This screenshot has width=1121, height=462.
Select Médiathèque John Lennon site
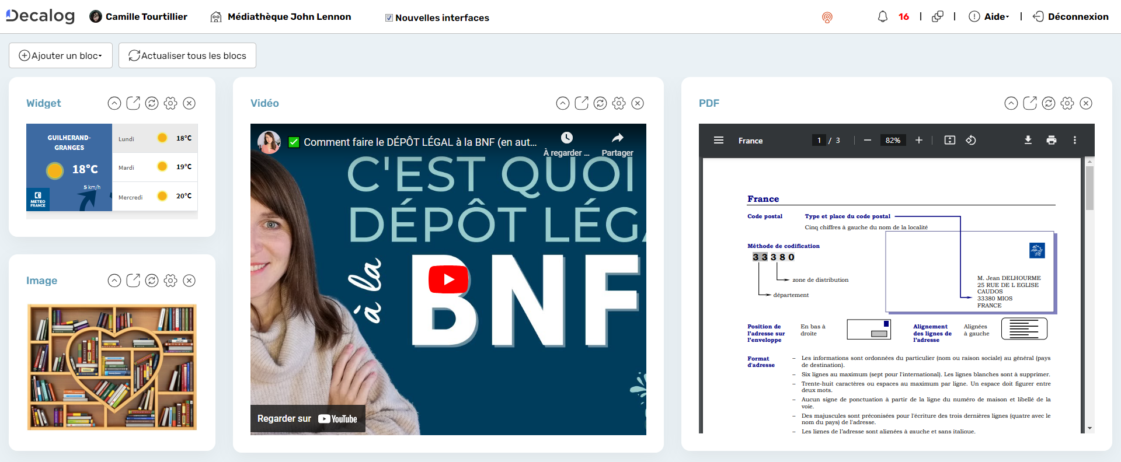281,17
